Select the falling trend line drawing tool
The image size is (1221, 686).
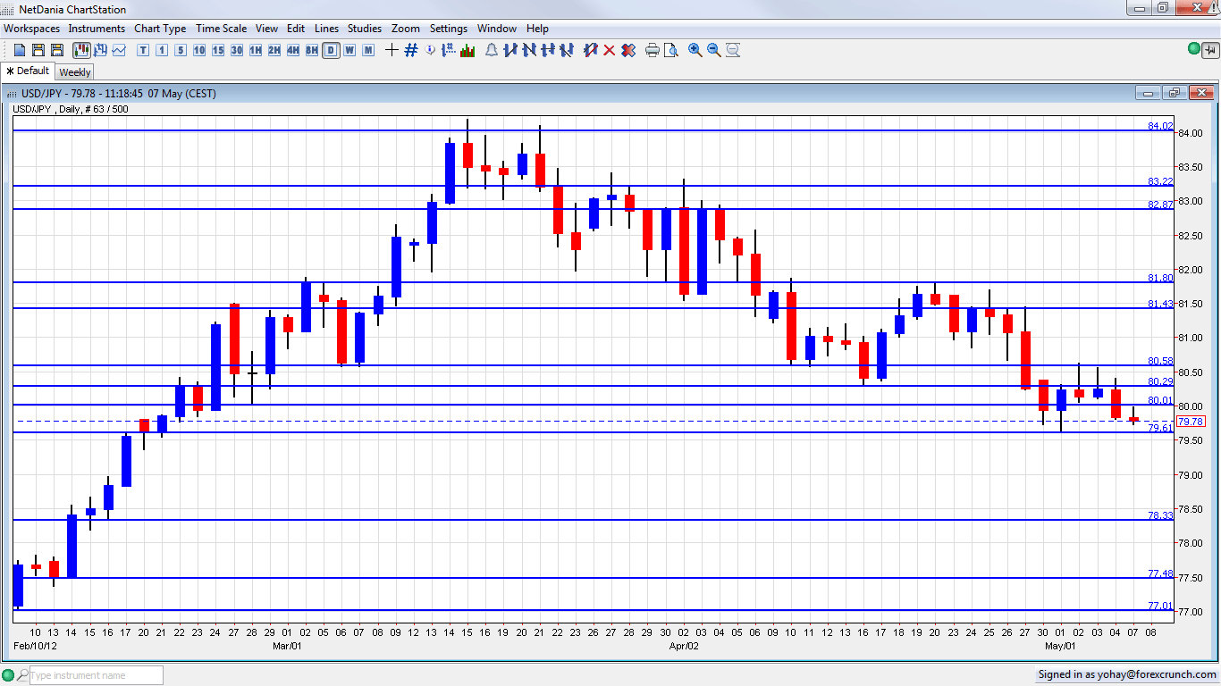coord(529,50)
